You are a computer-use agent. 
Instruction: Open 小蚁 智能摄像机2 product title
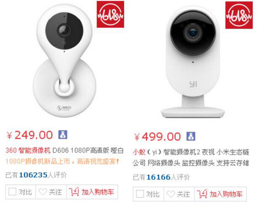pos(191,157)
